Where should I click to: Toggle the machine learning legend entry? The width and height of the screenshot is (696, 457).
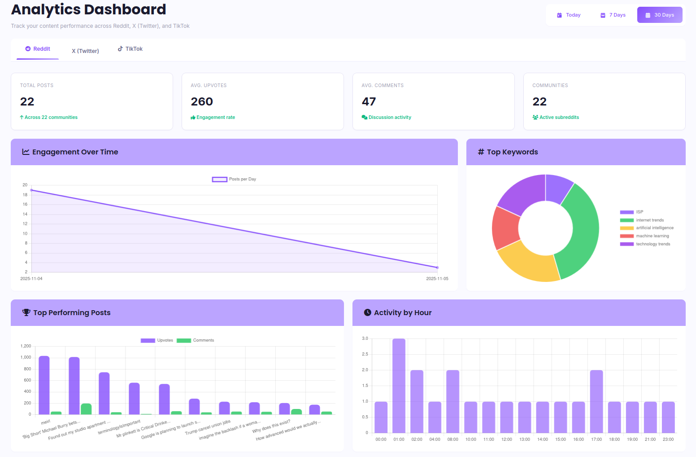pyautogui.click(x=646, y=236)
